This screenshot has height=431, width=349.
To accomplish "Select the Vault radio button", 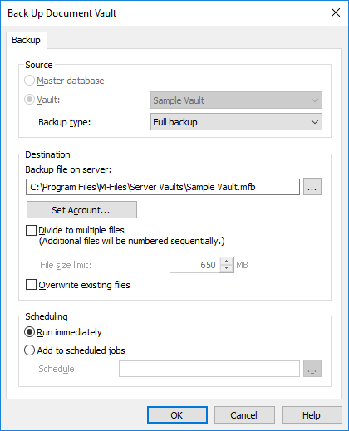I will (29, 100).
